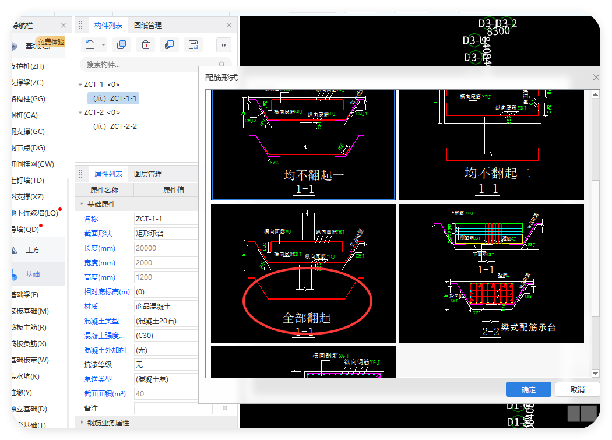
Task: Collapse the ZCT-1 tree node
Action: 80,85
